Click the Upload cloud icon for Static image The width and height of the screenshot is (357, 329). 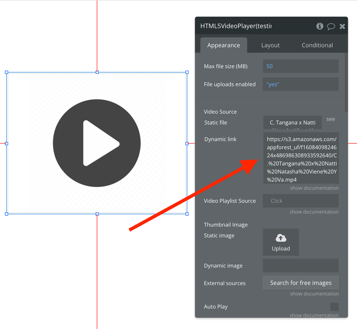tap(281, 238)
